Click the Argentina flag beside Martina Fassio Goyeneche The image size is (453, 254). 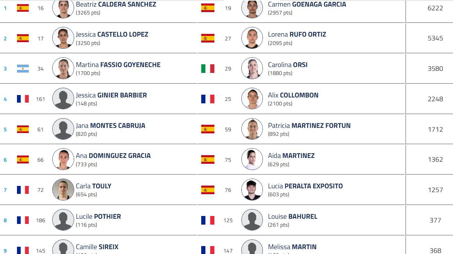23,68
